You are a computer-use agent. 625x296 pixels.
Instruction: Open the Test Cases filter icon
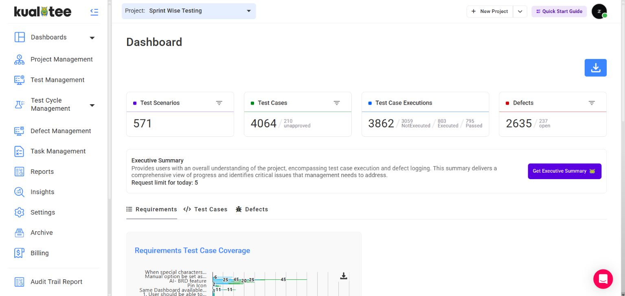coord(337,103)
